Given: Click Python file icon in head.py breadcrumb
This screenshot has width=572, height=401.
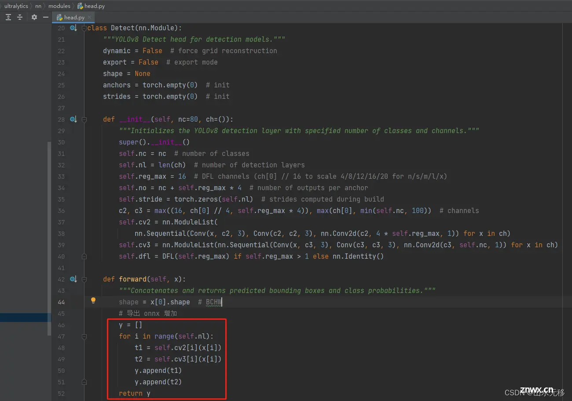Looking at the screenshot, I should tap(80, 6).
